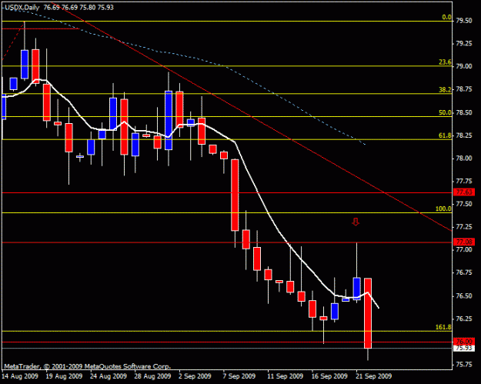Click the red 77.08 price tag
This screenshot has height=384, width=481.
click(464, 242)
